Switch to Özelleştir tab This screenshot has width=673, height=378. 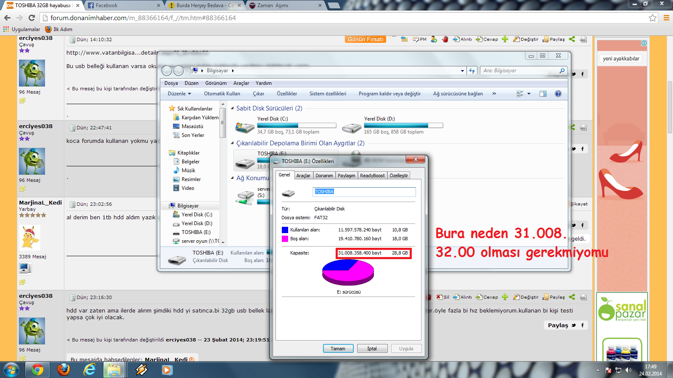(x=399, y=176)
